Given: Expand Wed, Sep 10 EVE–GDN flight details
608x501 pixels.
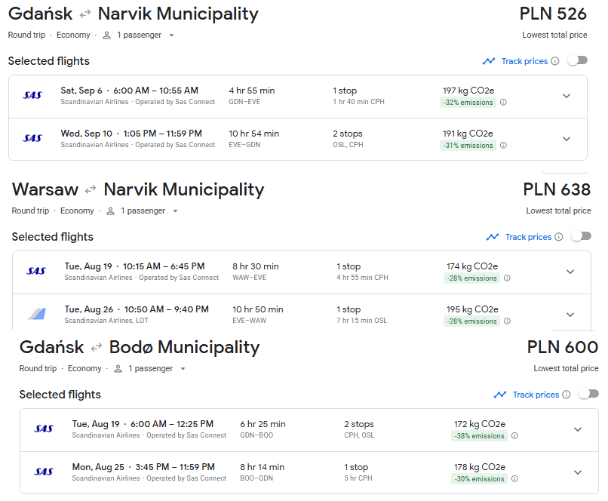Looking at the screenshot, I should tap(567, 140).
